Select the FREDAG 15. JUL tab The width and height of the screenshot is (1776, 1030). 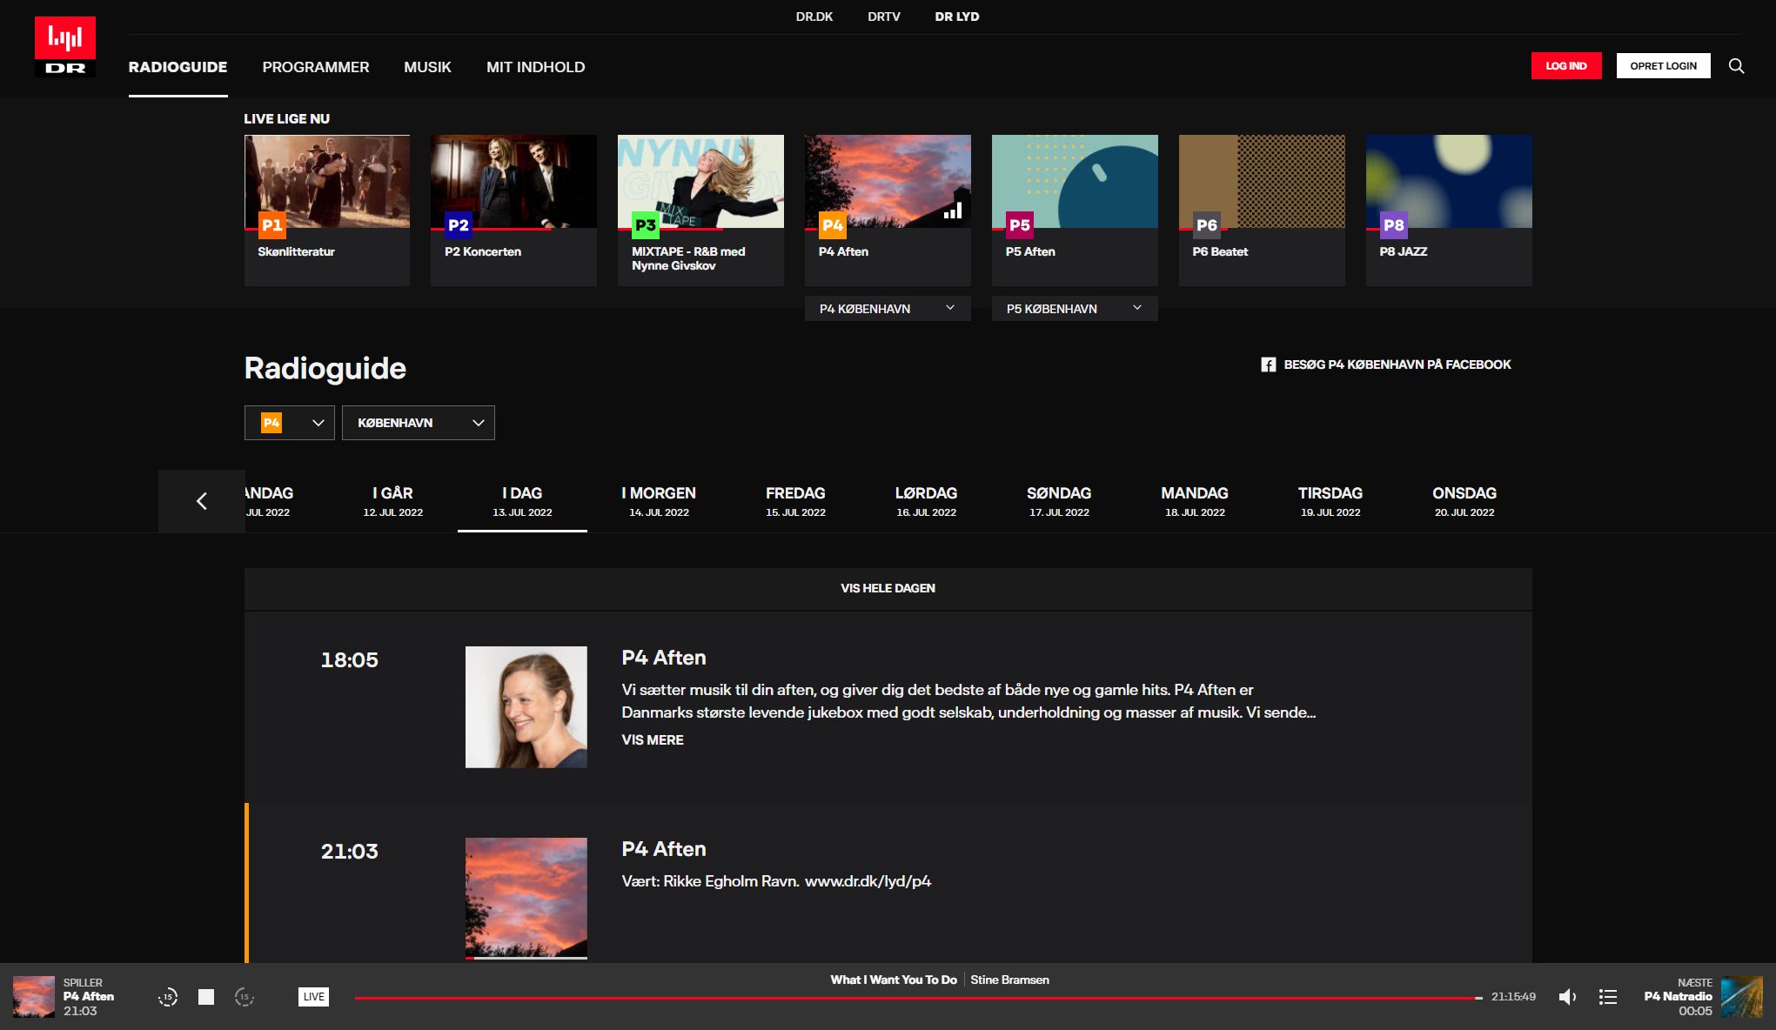795,501
